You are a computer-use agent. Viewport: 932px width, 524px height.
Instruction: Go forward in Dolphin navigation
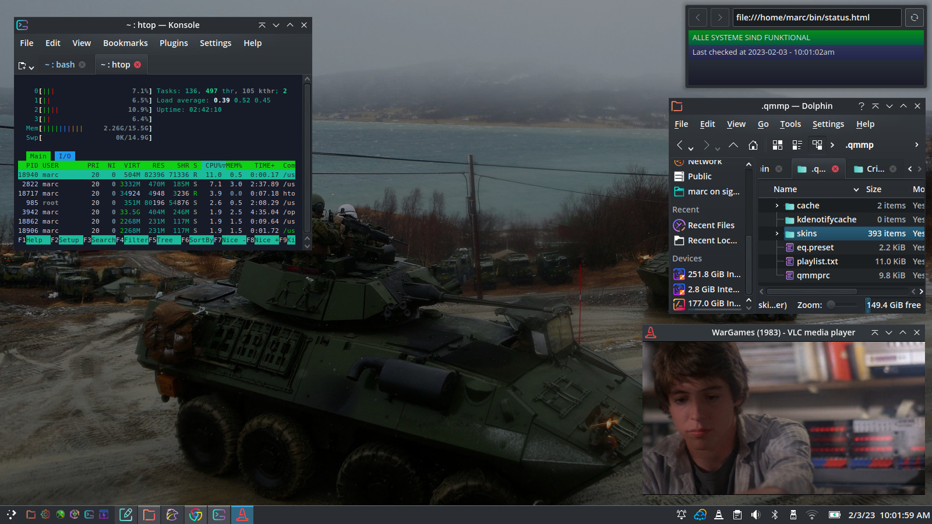706,145
